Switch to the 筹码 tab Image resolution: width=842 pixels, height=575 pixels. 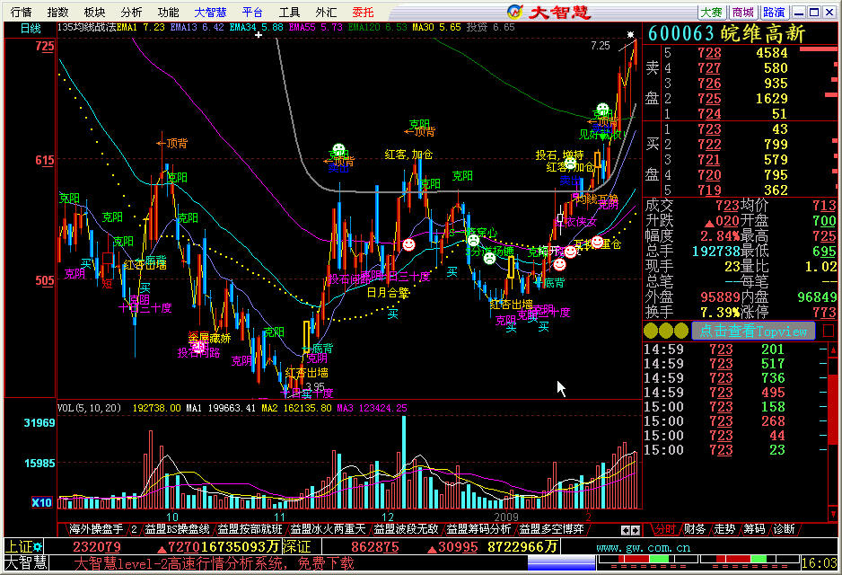[x=754, y=529]
